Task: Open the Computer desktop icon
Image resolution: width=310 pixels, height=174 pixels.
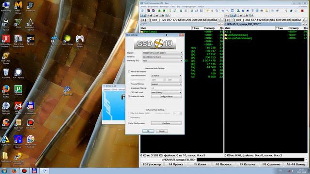Action: pos(6,6)
